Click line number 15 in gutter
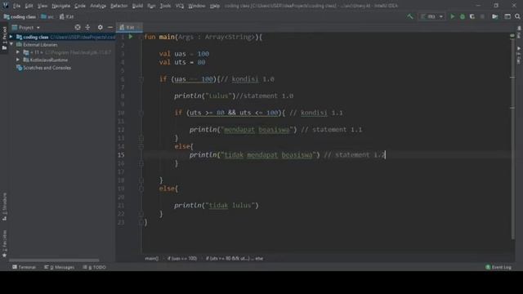523x294 pixels. coord(121,154)
